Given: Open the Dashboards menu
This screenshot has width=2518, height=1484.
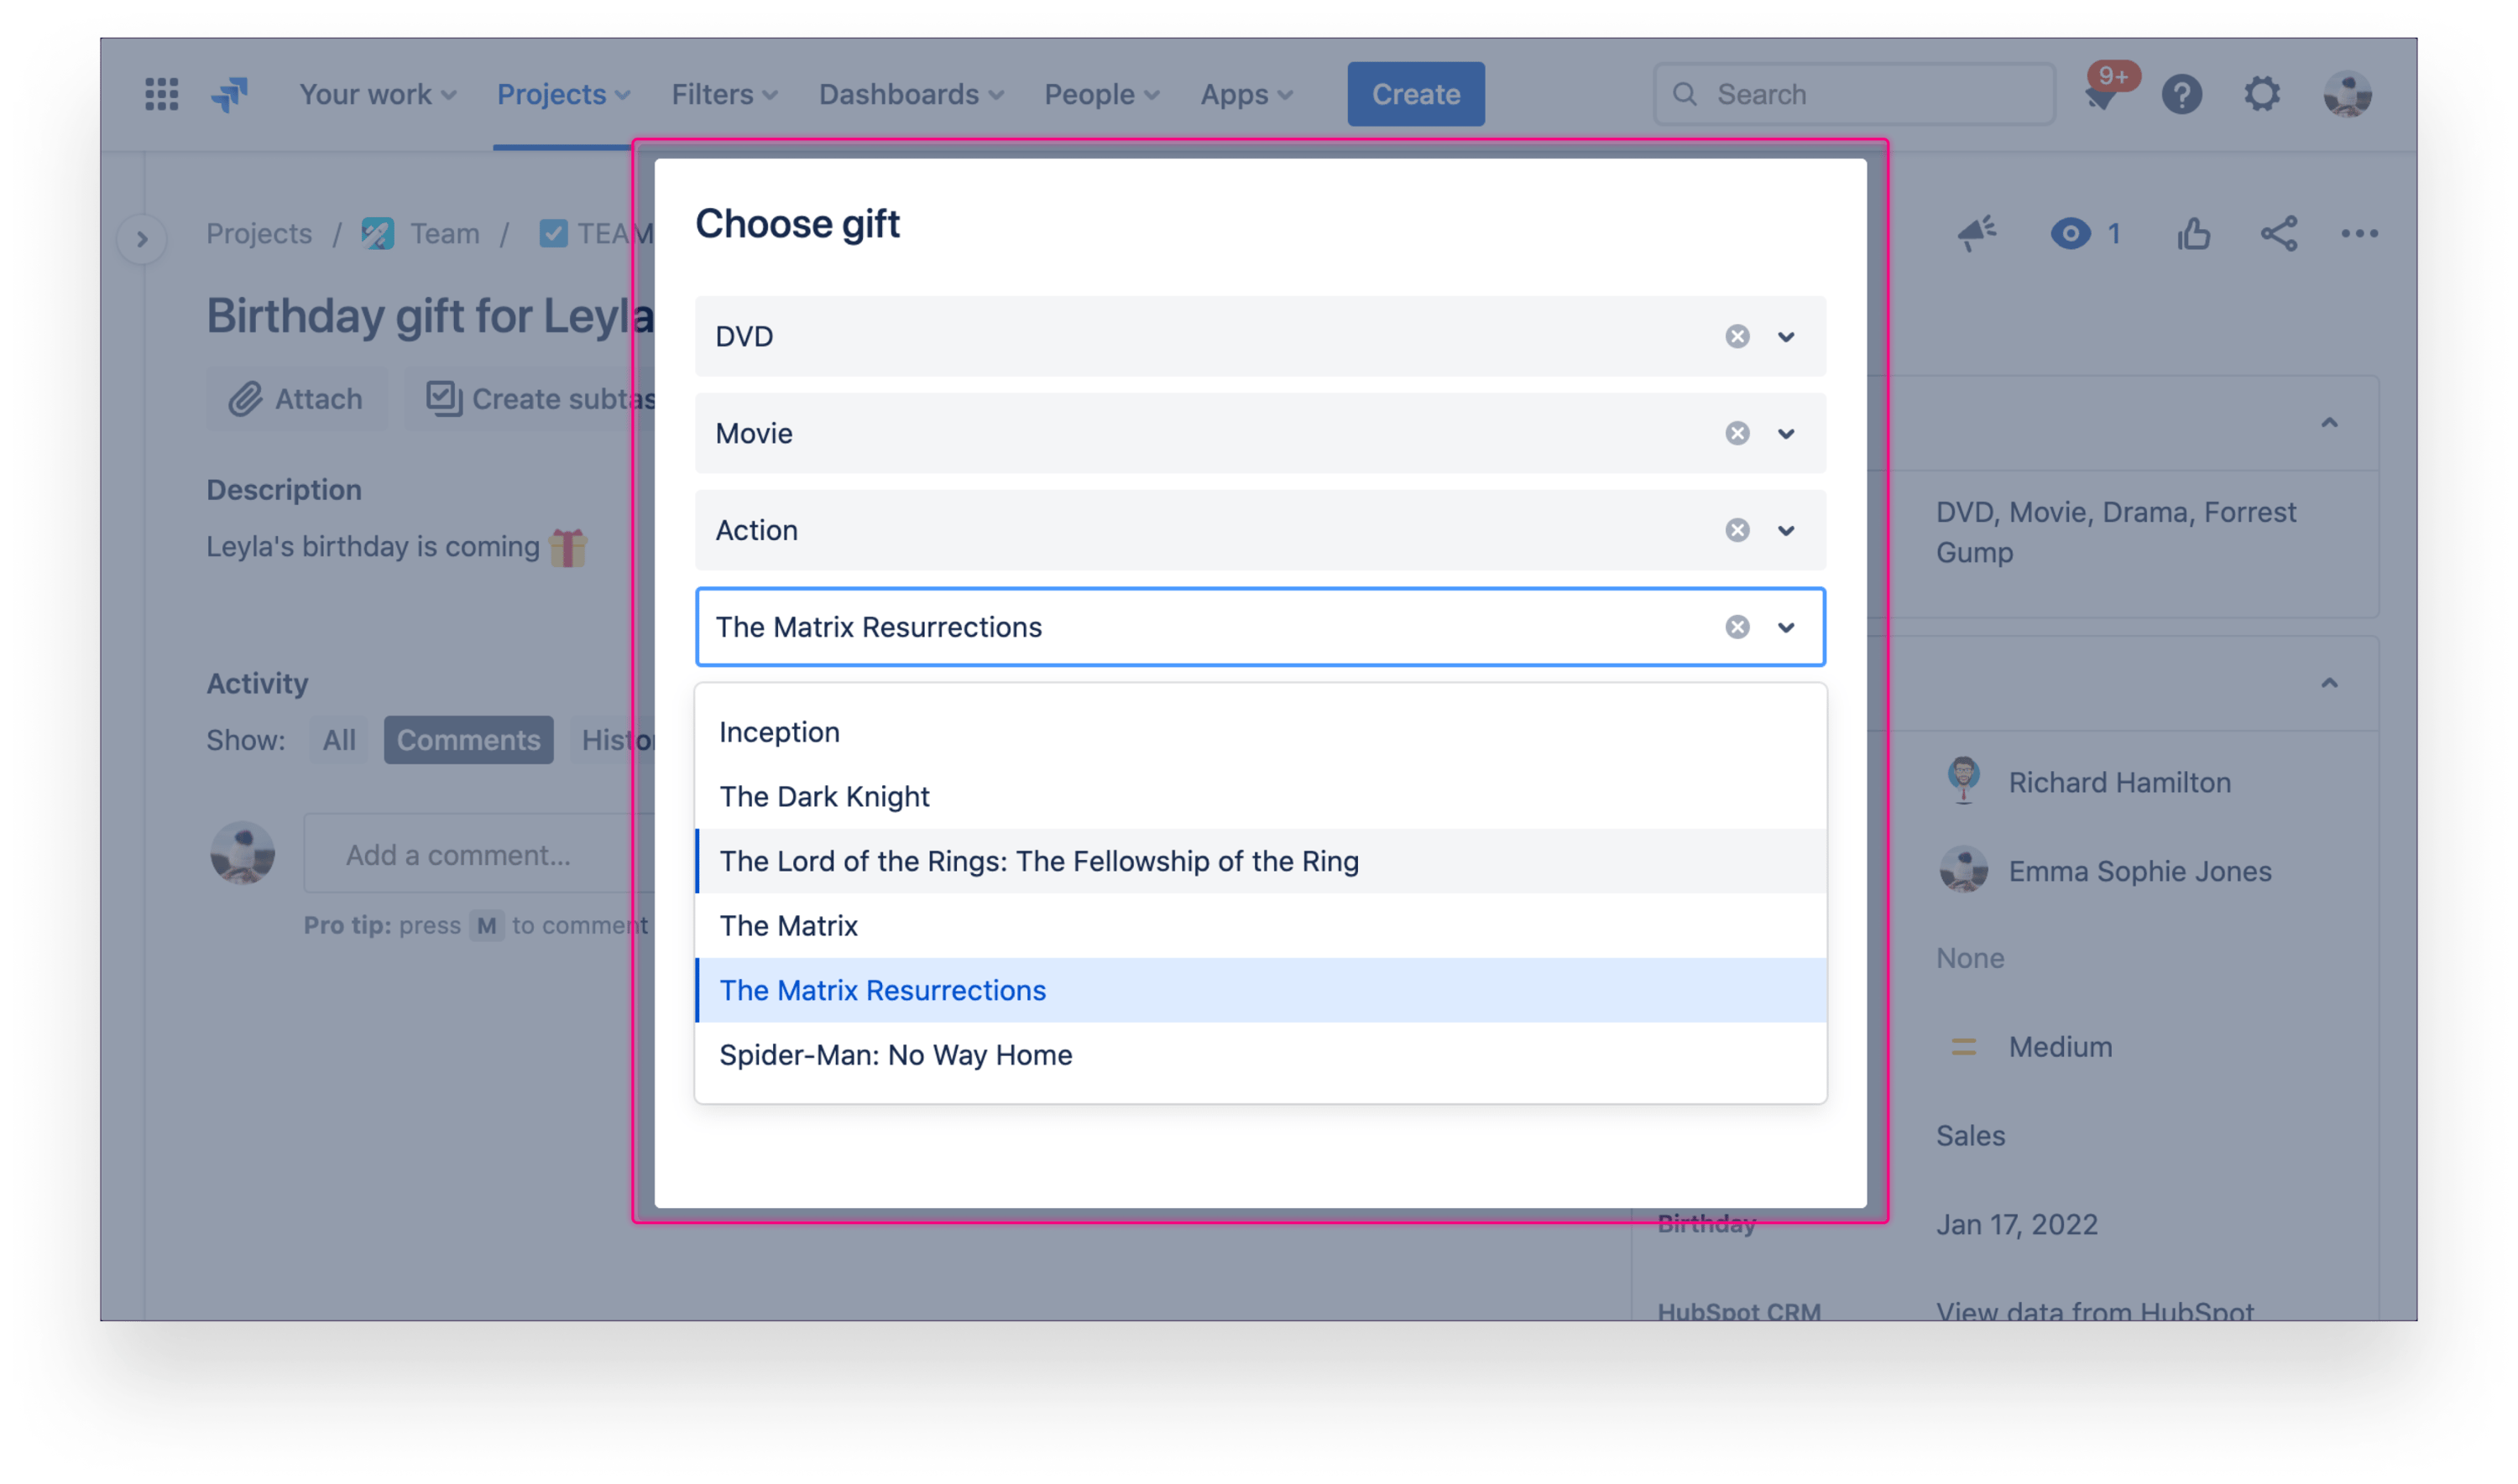Looking at the screenshot, I should point(912,94).
